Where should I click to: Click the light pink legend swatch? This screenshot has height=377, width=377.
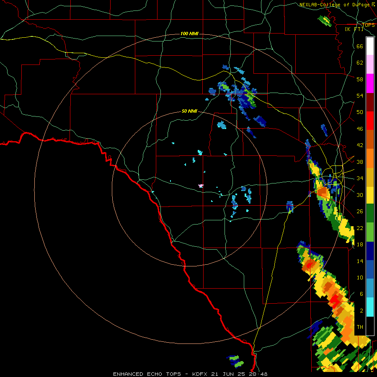coord(370,64)
